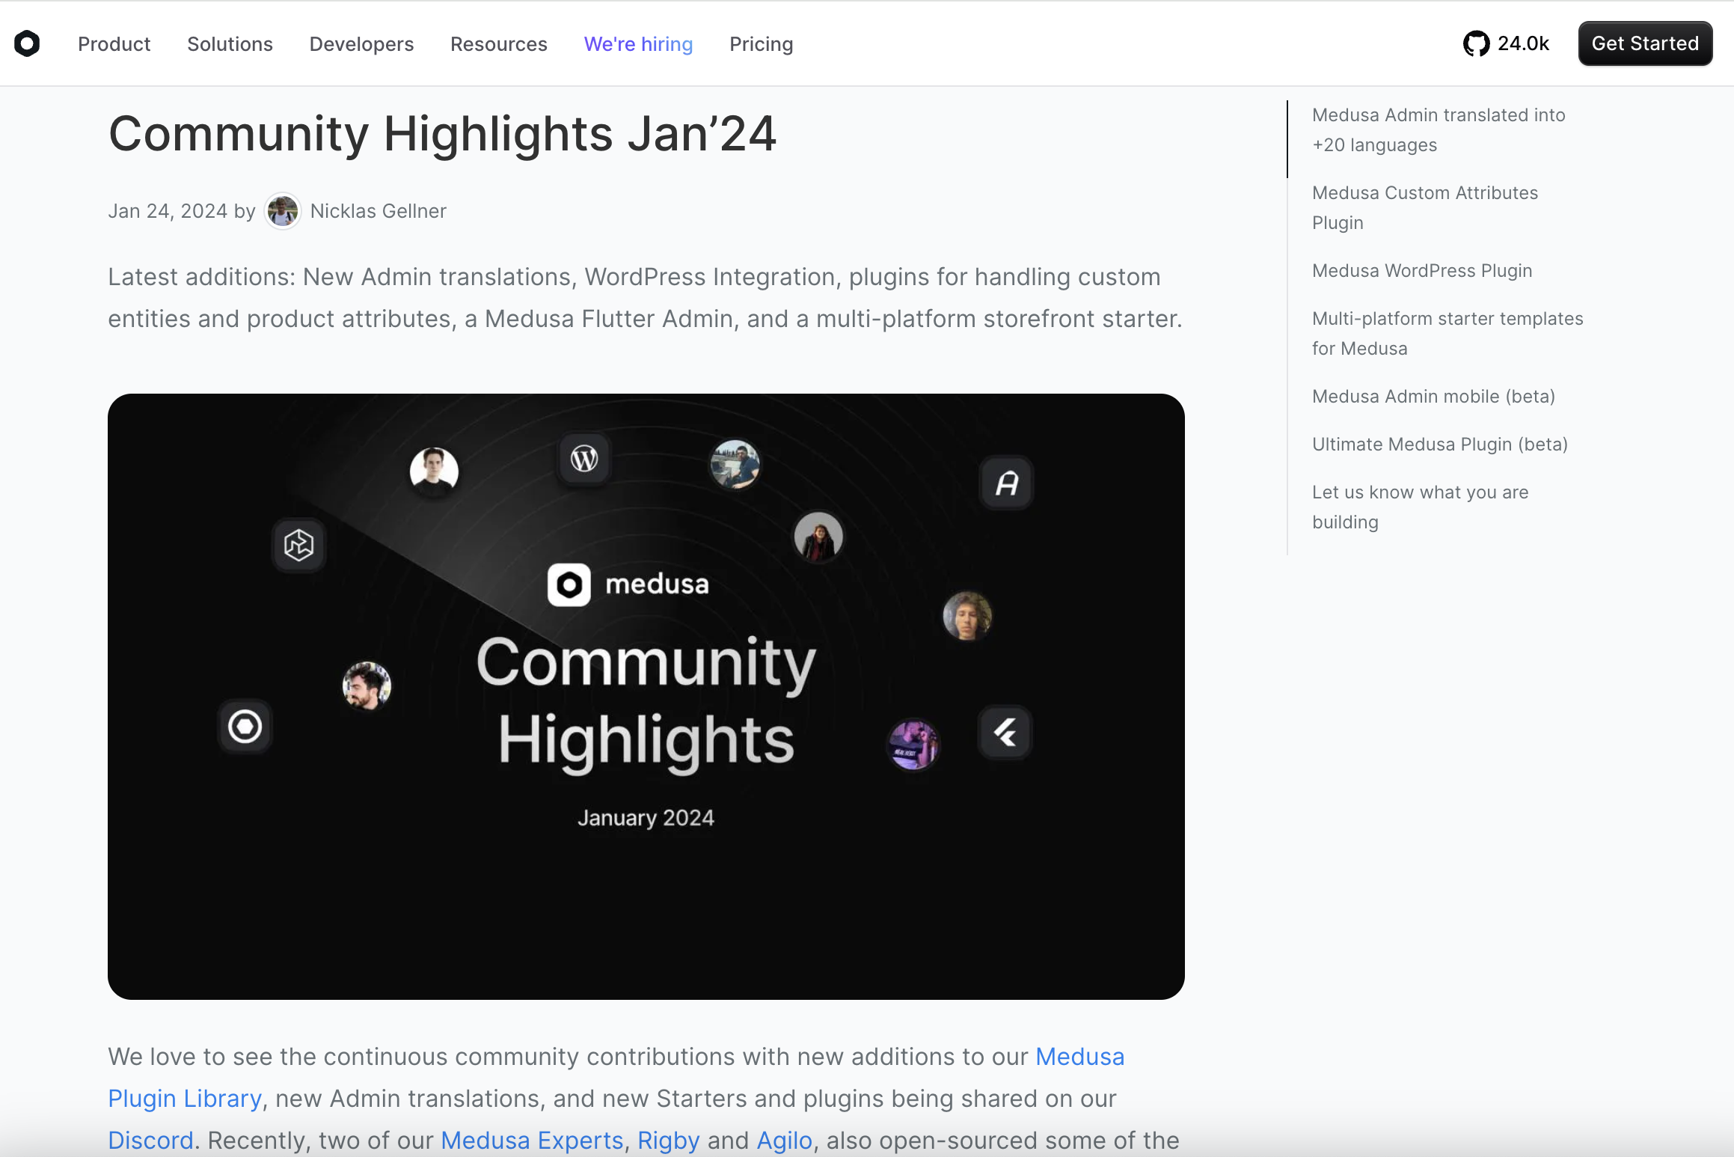Click the curly-haired person's avatar in banner
Image resolution: width=1734 pixels, height=1157 pixels.
pos(967,616)
